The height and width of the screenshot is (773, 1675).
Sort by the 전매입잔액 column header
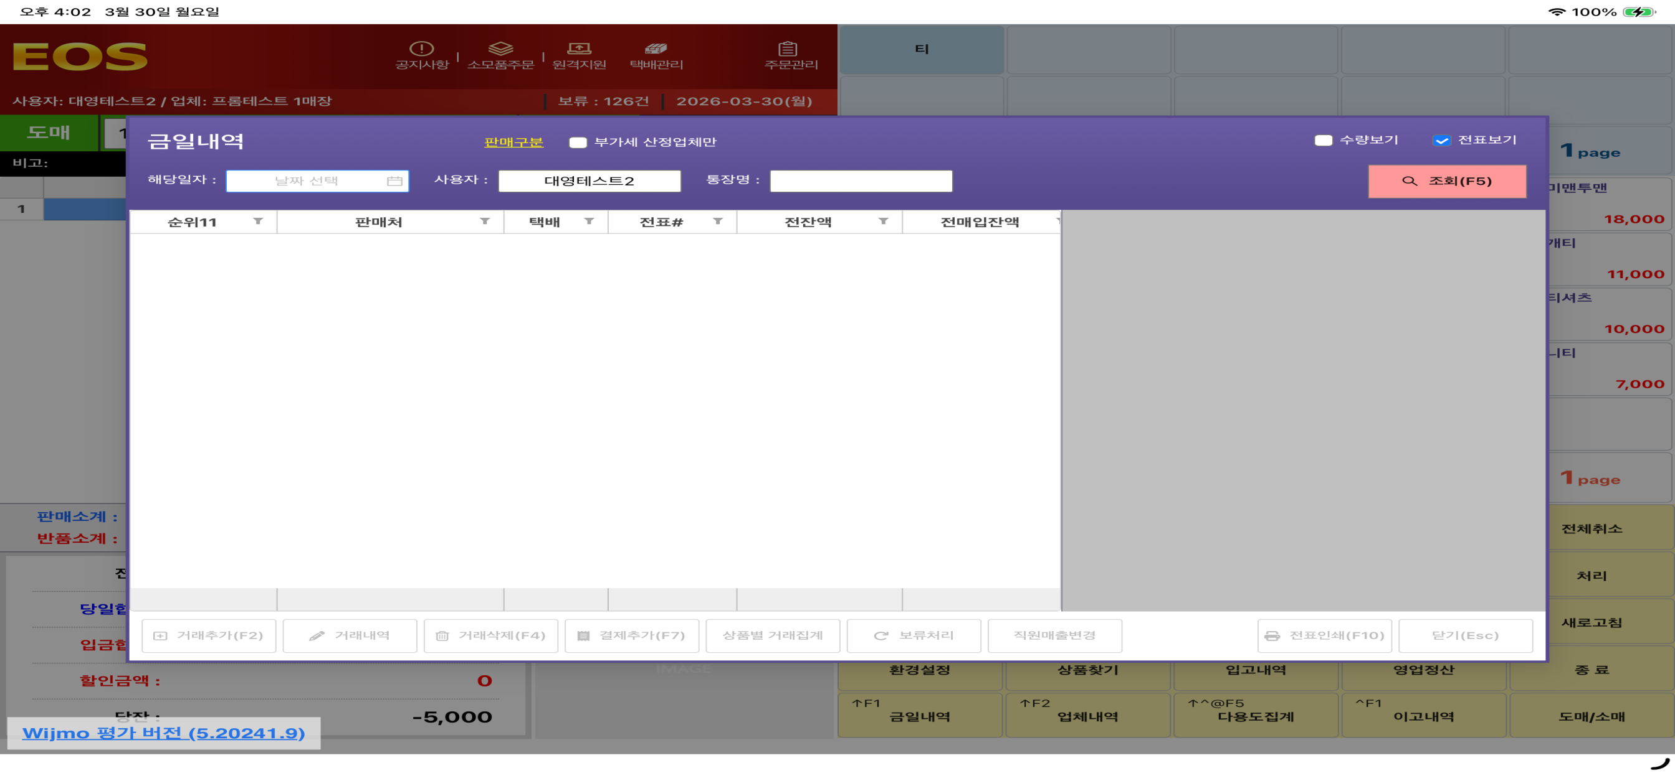point(980,222)
